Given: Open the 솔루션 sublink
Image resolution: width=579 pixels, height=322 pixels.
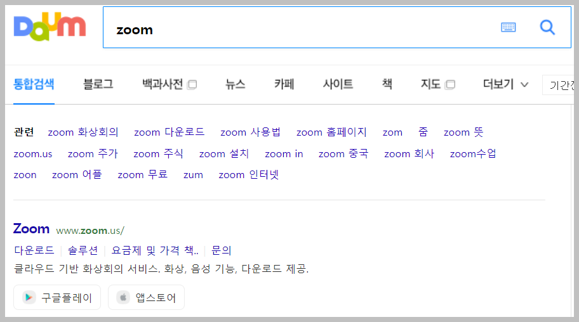Looking at the screenshot, I should coord(83,250).
